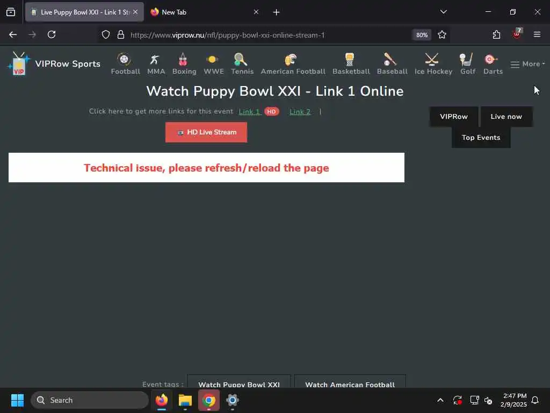This screenshot has width=550, height=413.
Task: Open the taskbar clock and date
Action: pyautogui.click(x=514, y=400)
